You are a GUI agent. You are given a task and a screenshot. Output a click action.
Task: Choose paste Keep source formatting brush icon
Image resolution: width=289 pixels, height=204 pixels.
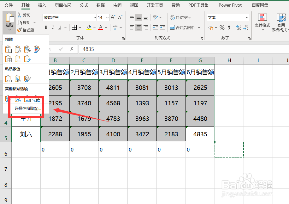coord(37,49)
